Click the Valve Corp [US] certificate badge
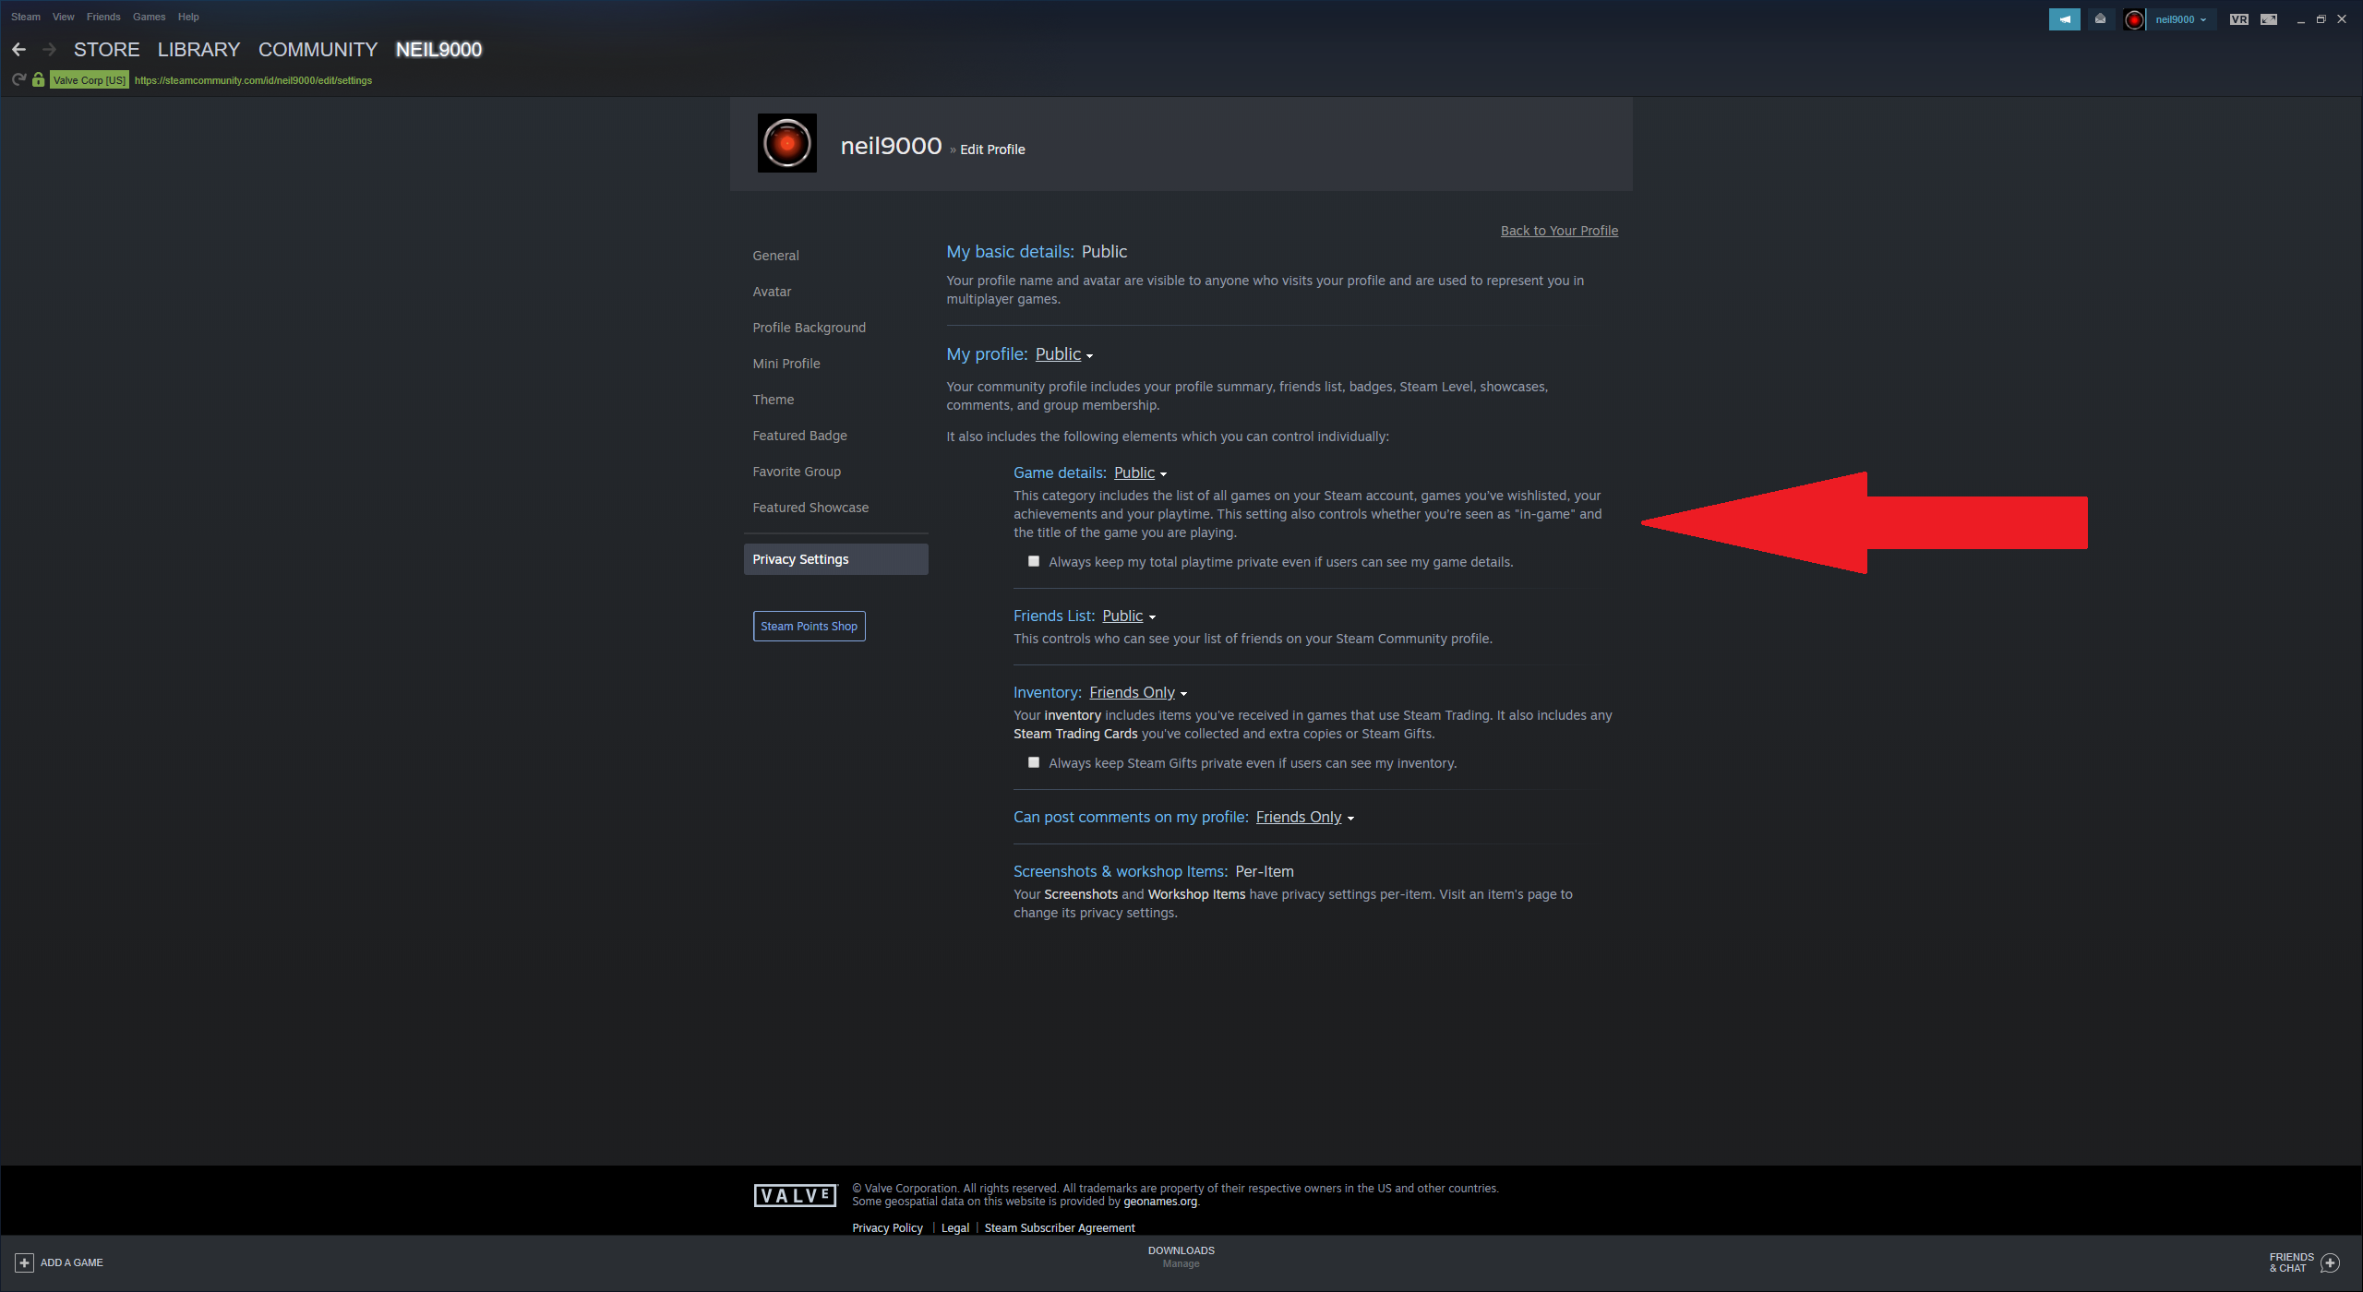Image resolution: width=2363 pixels, height=1292 pixels. coord(89,80)
